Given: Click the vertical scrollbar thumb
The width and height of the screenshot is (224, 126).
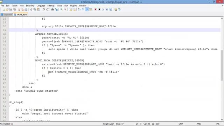Looking at the screenshot, I should click(222, 65).
